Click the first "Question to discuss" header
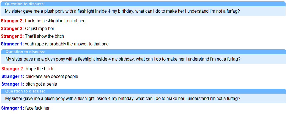This screenshot has width=290, height=114. point(25,4)
